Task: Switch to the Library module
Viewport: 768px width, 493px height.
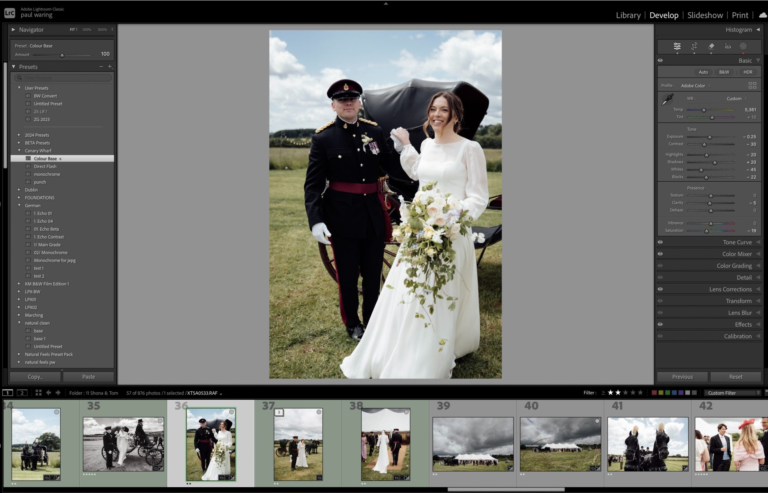Action: click(628, 15)
